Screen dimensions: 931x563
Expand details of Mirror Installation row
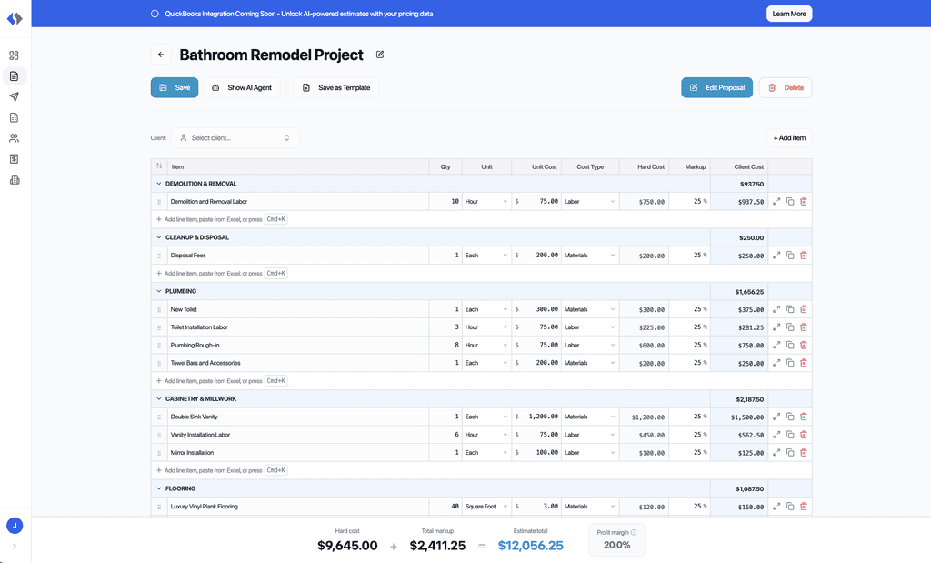tap(776, 453)
